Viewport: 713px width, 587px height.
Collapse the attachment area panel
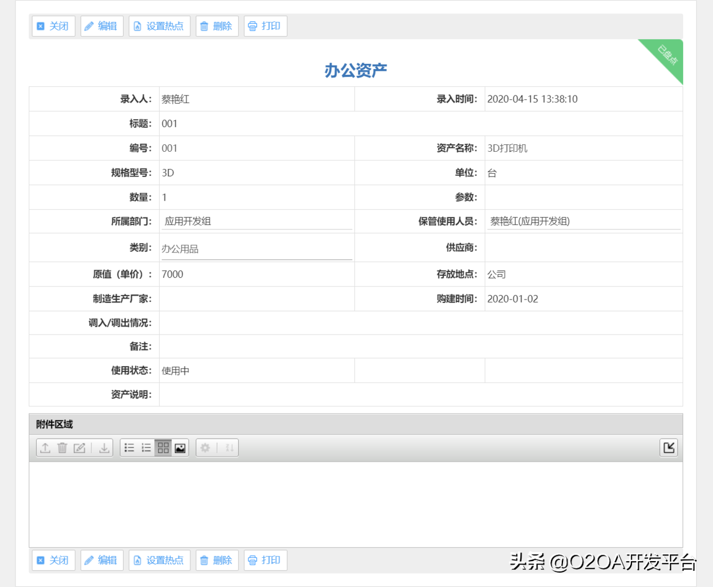point(668,447)
